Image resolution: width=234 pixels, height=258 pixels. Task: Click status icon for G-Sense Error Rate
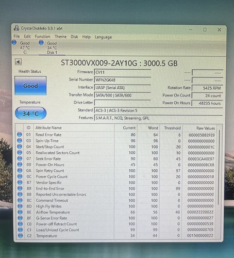click(21, 218)
